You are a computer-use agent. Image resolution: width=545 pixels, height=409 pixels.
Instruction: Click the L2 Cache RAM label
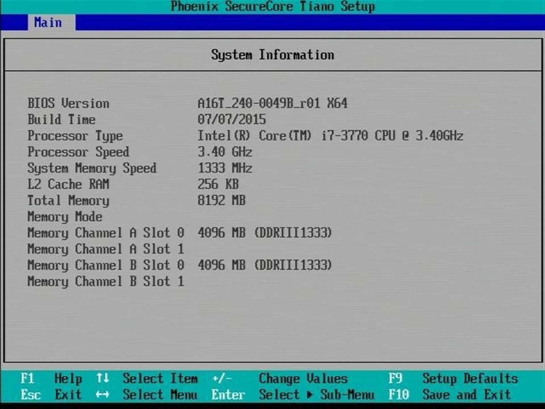[68, 184]
